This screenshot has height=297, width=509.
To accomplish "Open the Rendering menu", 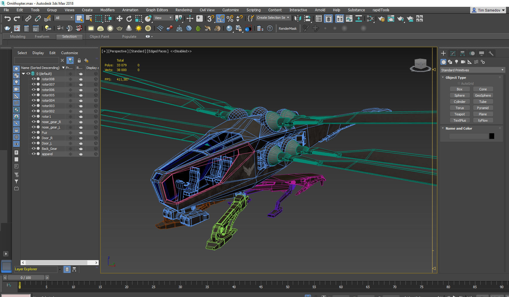I will (x=184, y=10).
